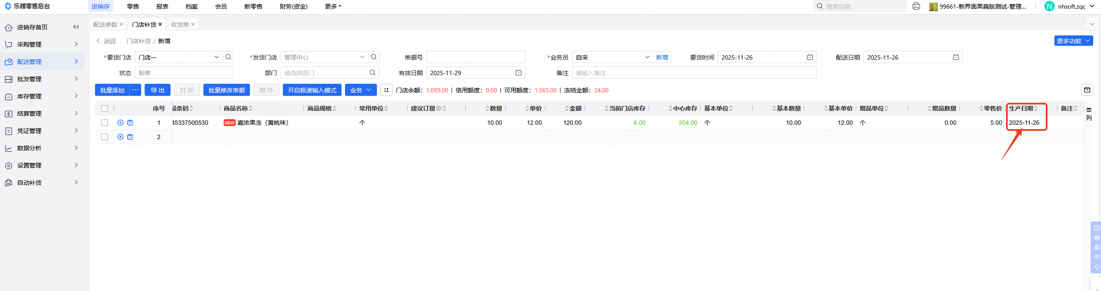This screenshot has height=291, width=1101.
Task: Click the add-row plus icon in row 1
Action: [120, 123]
